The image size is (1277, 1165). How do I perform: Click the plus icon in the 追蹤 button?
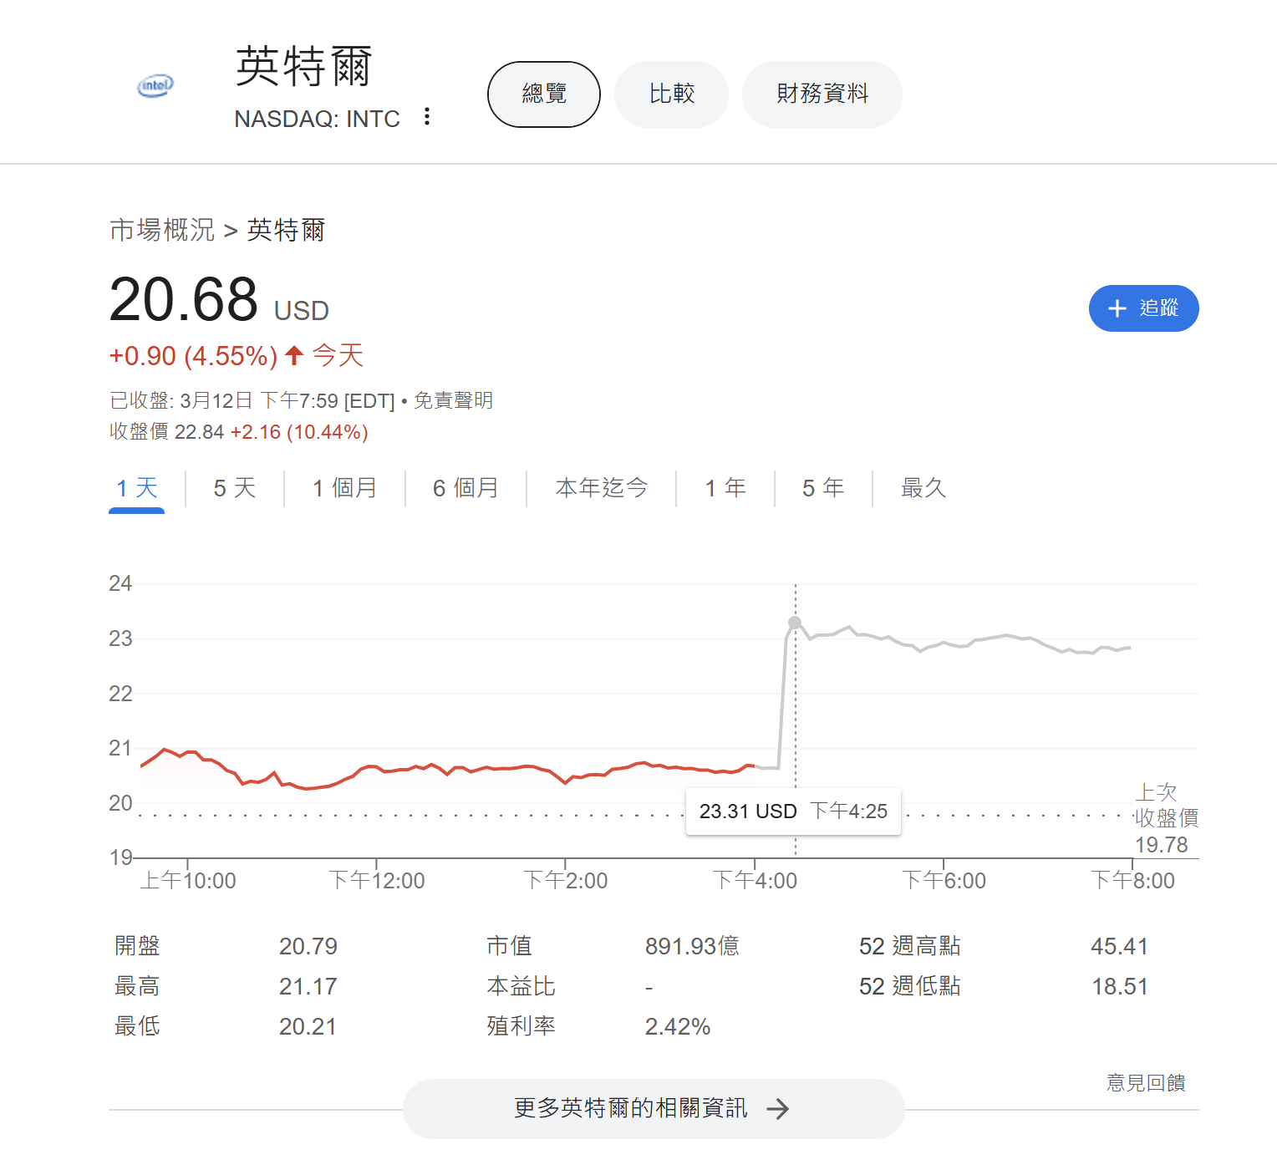coord(1117,308)
